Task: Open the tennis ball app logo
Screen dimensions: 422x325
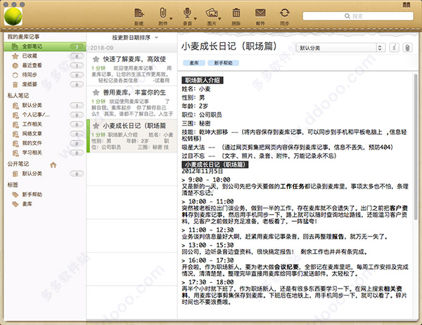Action: point(13,16)
